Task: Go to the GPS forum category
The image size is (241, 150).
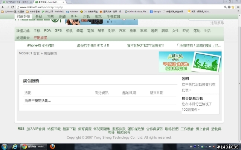Action: point(58,31)
